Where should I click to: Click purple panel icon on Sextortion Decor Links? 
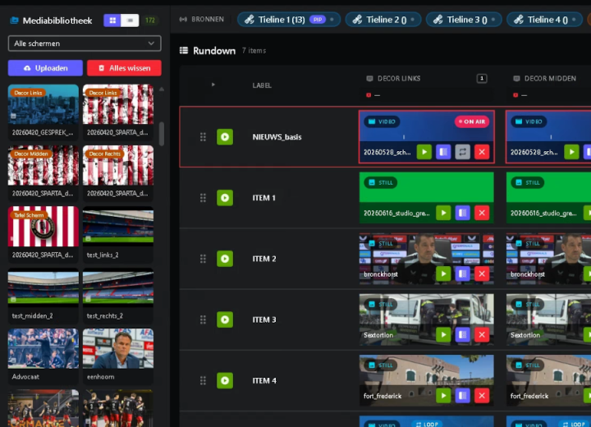[x=462, y=335]
